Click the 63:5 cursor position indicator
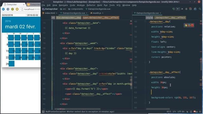Screen dimensions: 203x114 pos(169,111)
